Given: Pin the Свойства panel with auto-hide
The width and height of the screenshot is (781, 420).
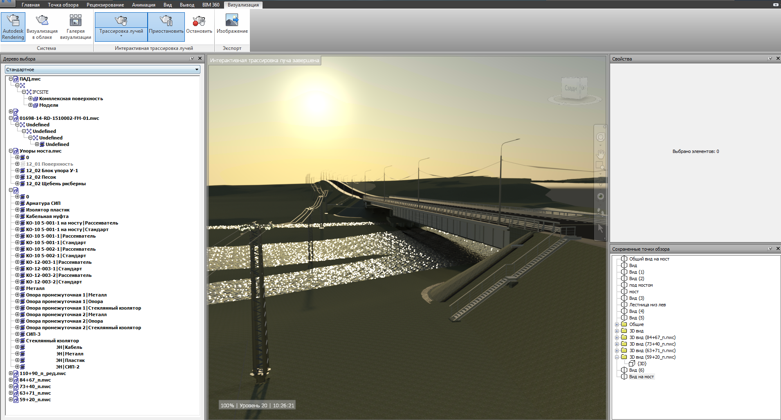Looking at the screenshot, I should click(770, 58).
